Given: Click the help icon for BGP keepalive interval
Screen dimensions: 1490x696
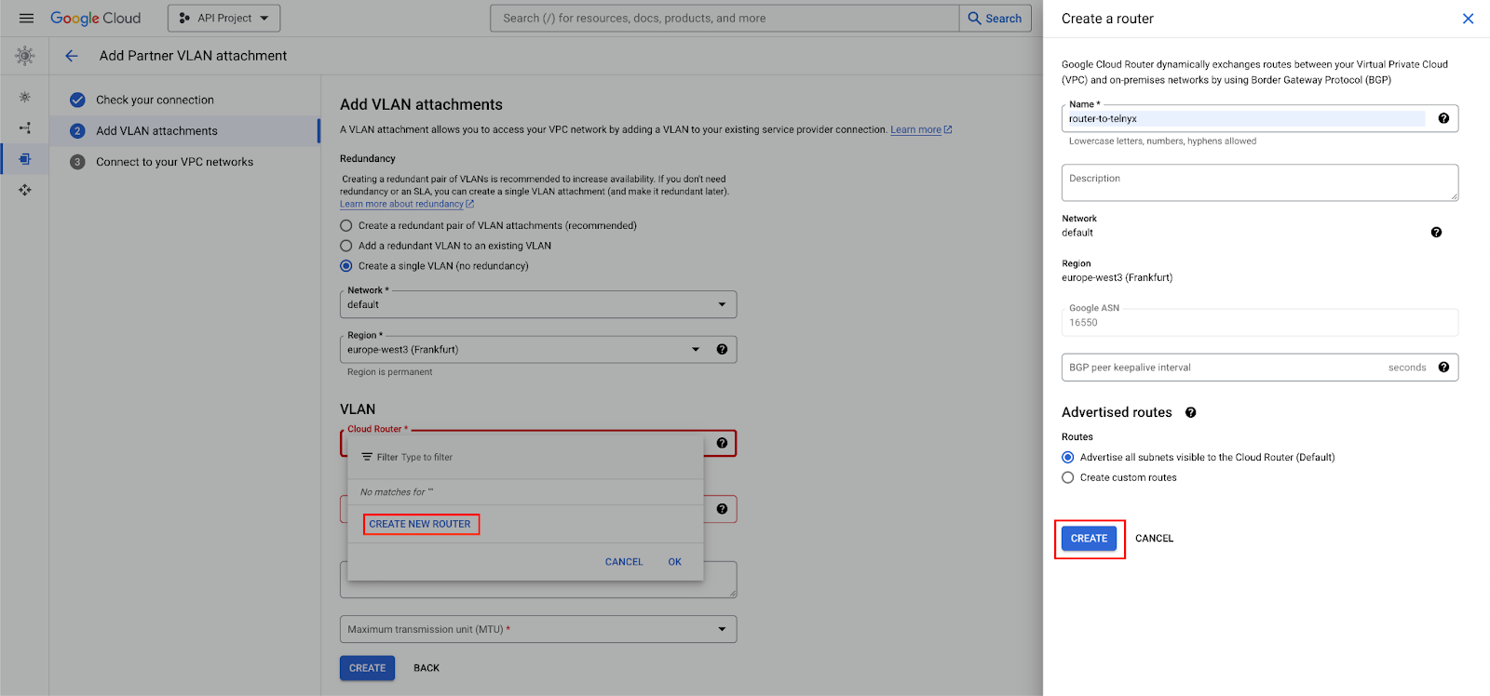Looking at the screenshot, I should point(1443,368).
